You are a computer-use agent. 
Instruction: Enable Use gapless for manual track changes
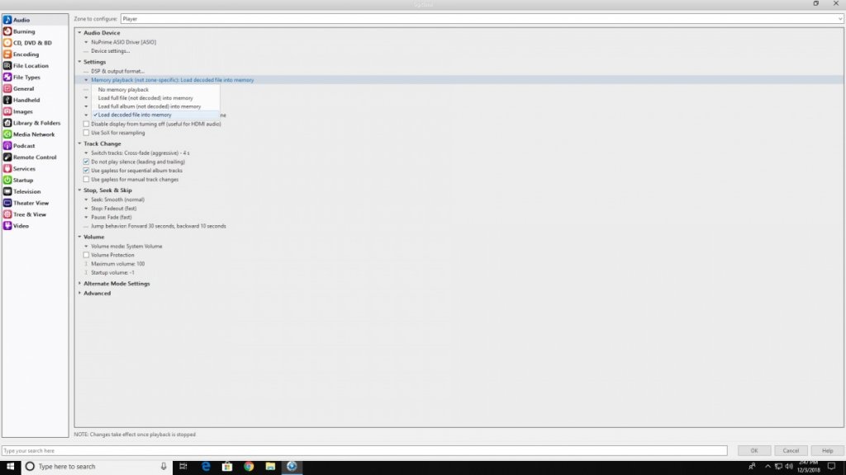pyautogui.click(x=86, y=179)
